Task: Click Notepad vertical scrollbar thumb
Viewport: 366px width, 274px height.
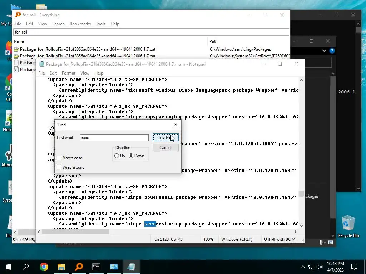Action: point(301,194)
